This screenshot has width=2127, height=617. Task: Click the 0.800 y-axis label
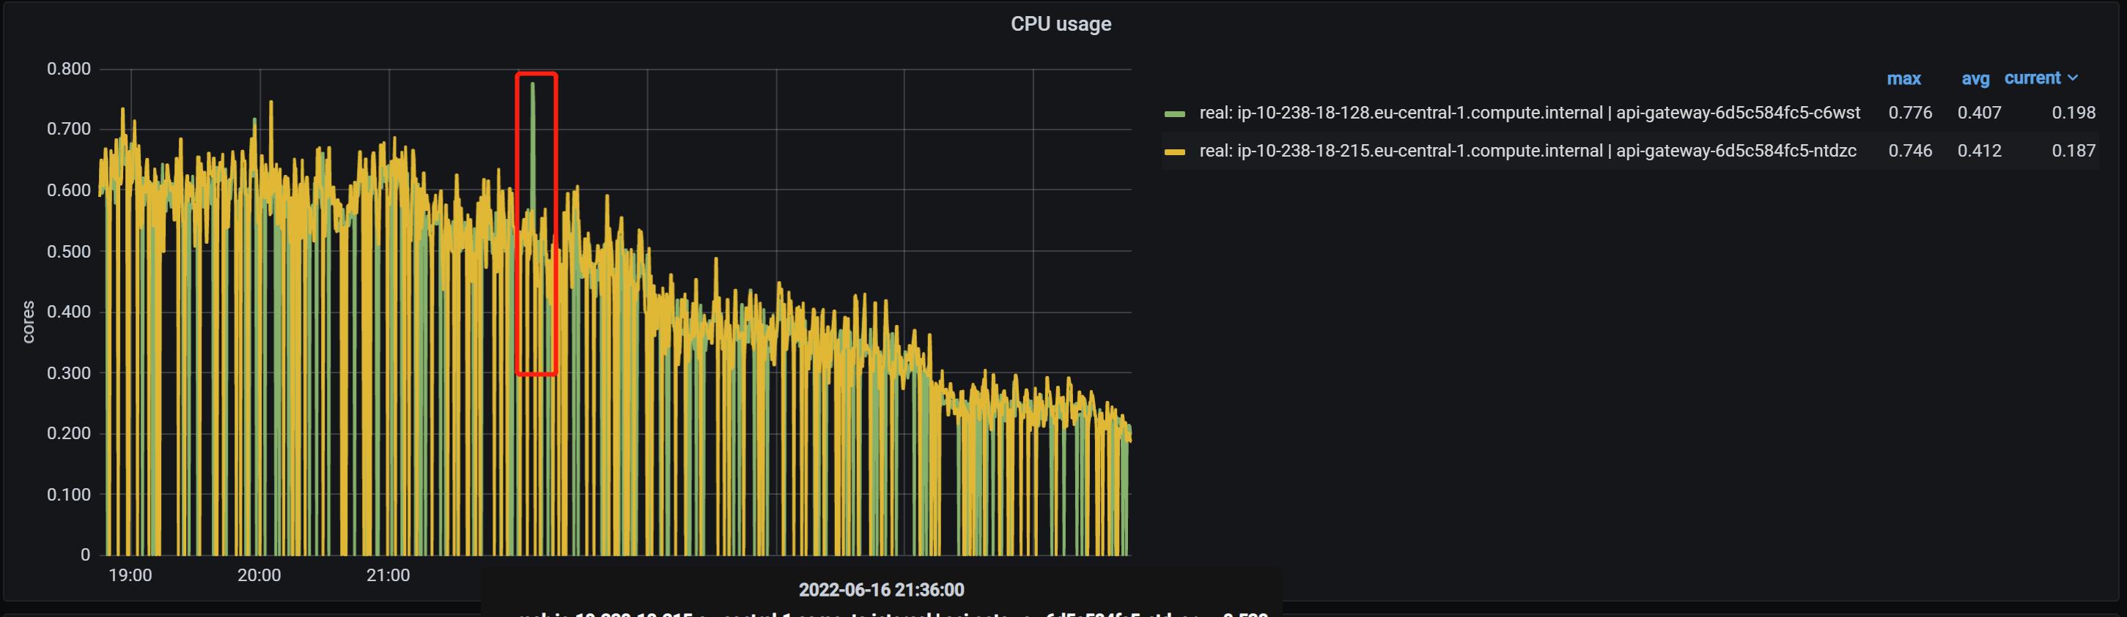coord(69,69)
